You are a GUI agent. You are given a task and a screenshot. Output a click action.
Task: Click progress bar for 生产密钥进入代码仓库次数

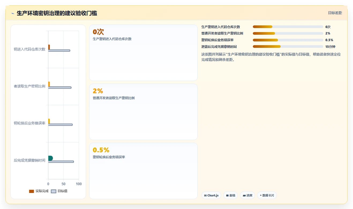point(288,27)
